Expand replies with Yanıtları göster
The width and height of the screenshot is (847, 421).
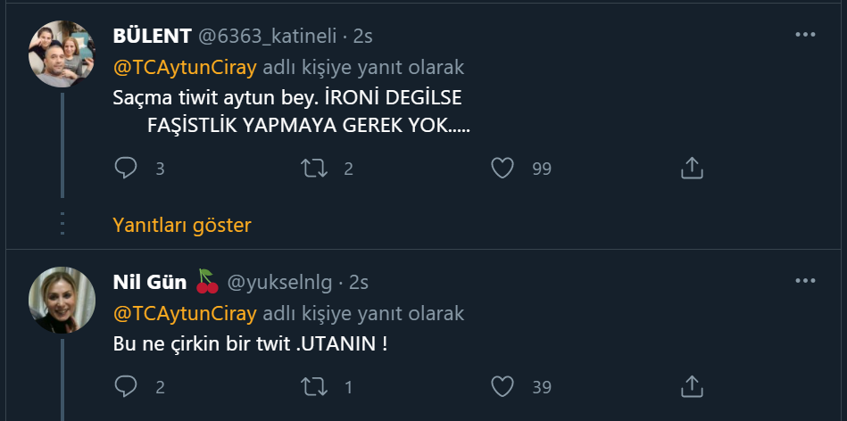[x=182, y=226]
